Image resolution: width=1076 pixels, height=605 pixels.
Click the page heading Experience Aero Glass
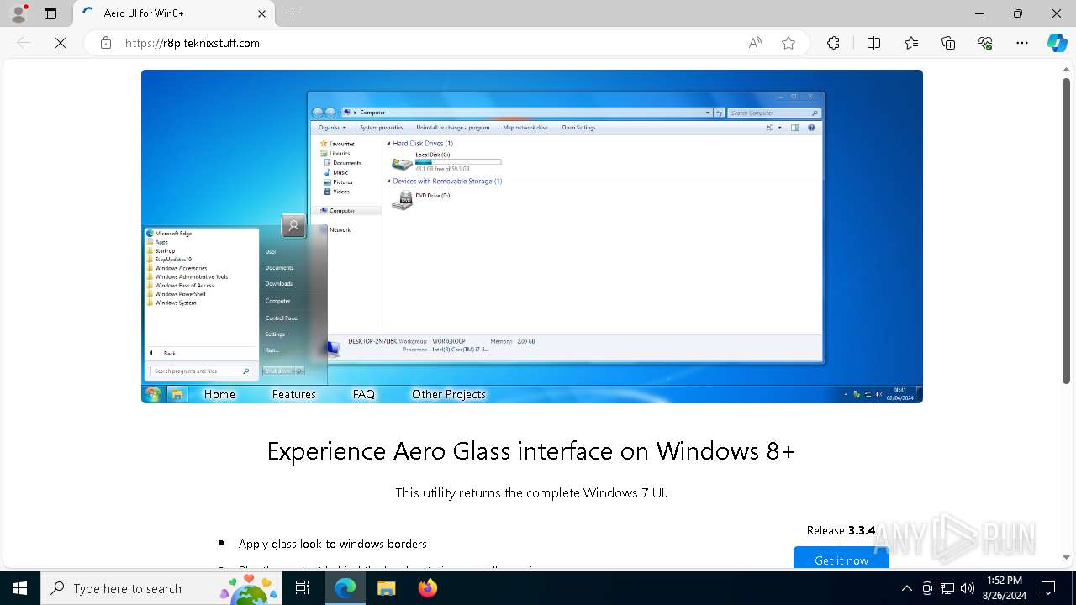(x=531, y=451)
